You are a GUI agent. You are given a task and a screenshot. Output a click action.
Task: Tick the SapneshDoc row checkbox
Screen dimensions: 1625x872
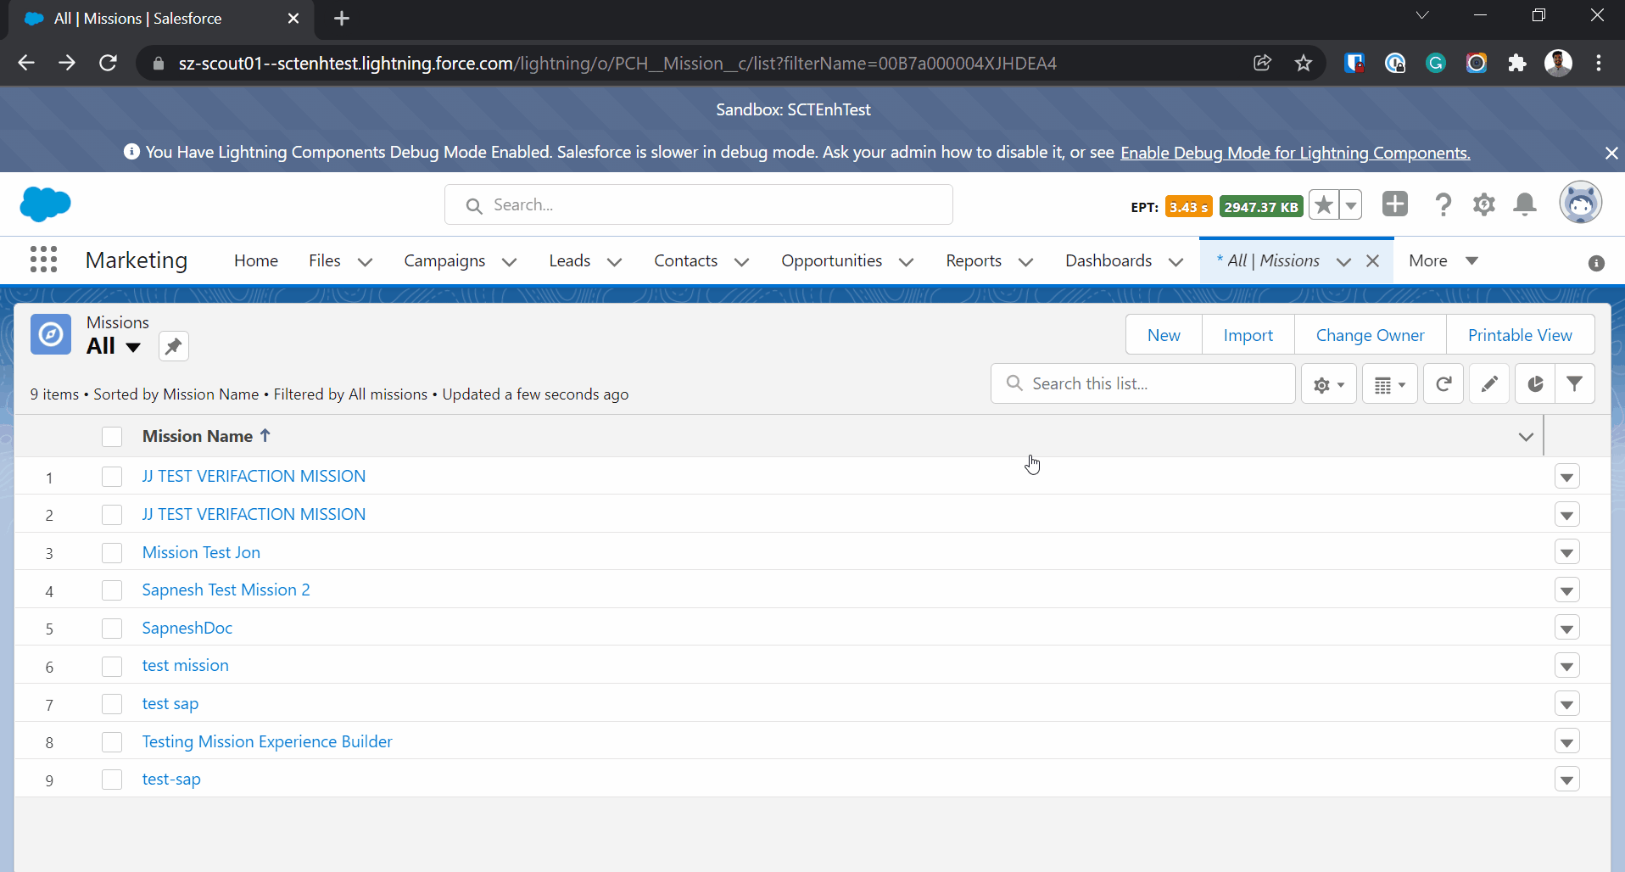click(x=112, y=629)
